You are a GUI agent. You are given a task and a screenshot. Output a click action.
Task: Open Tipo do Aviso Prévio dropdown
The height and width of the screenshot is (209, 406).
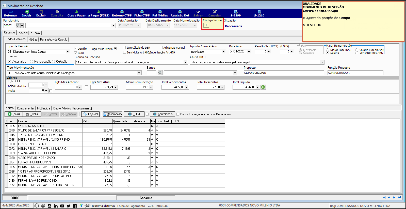click(x=224, y=52)
